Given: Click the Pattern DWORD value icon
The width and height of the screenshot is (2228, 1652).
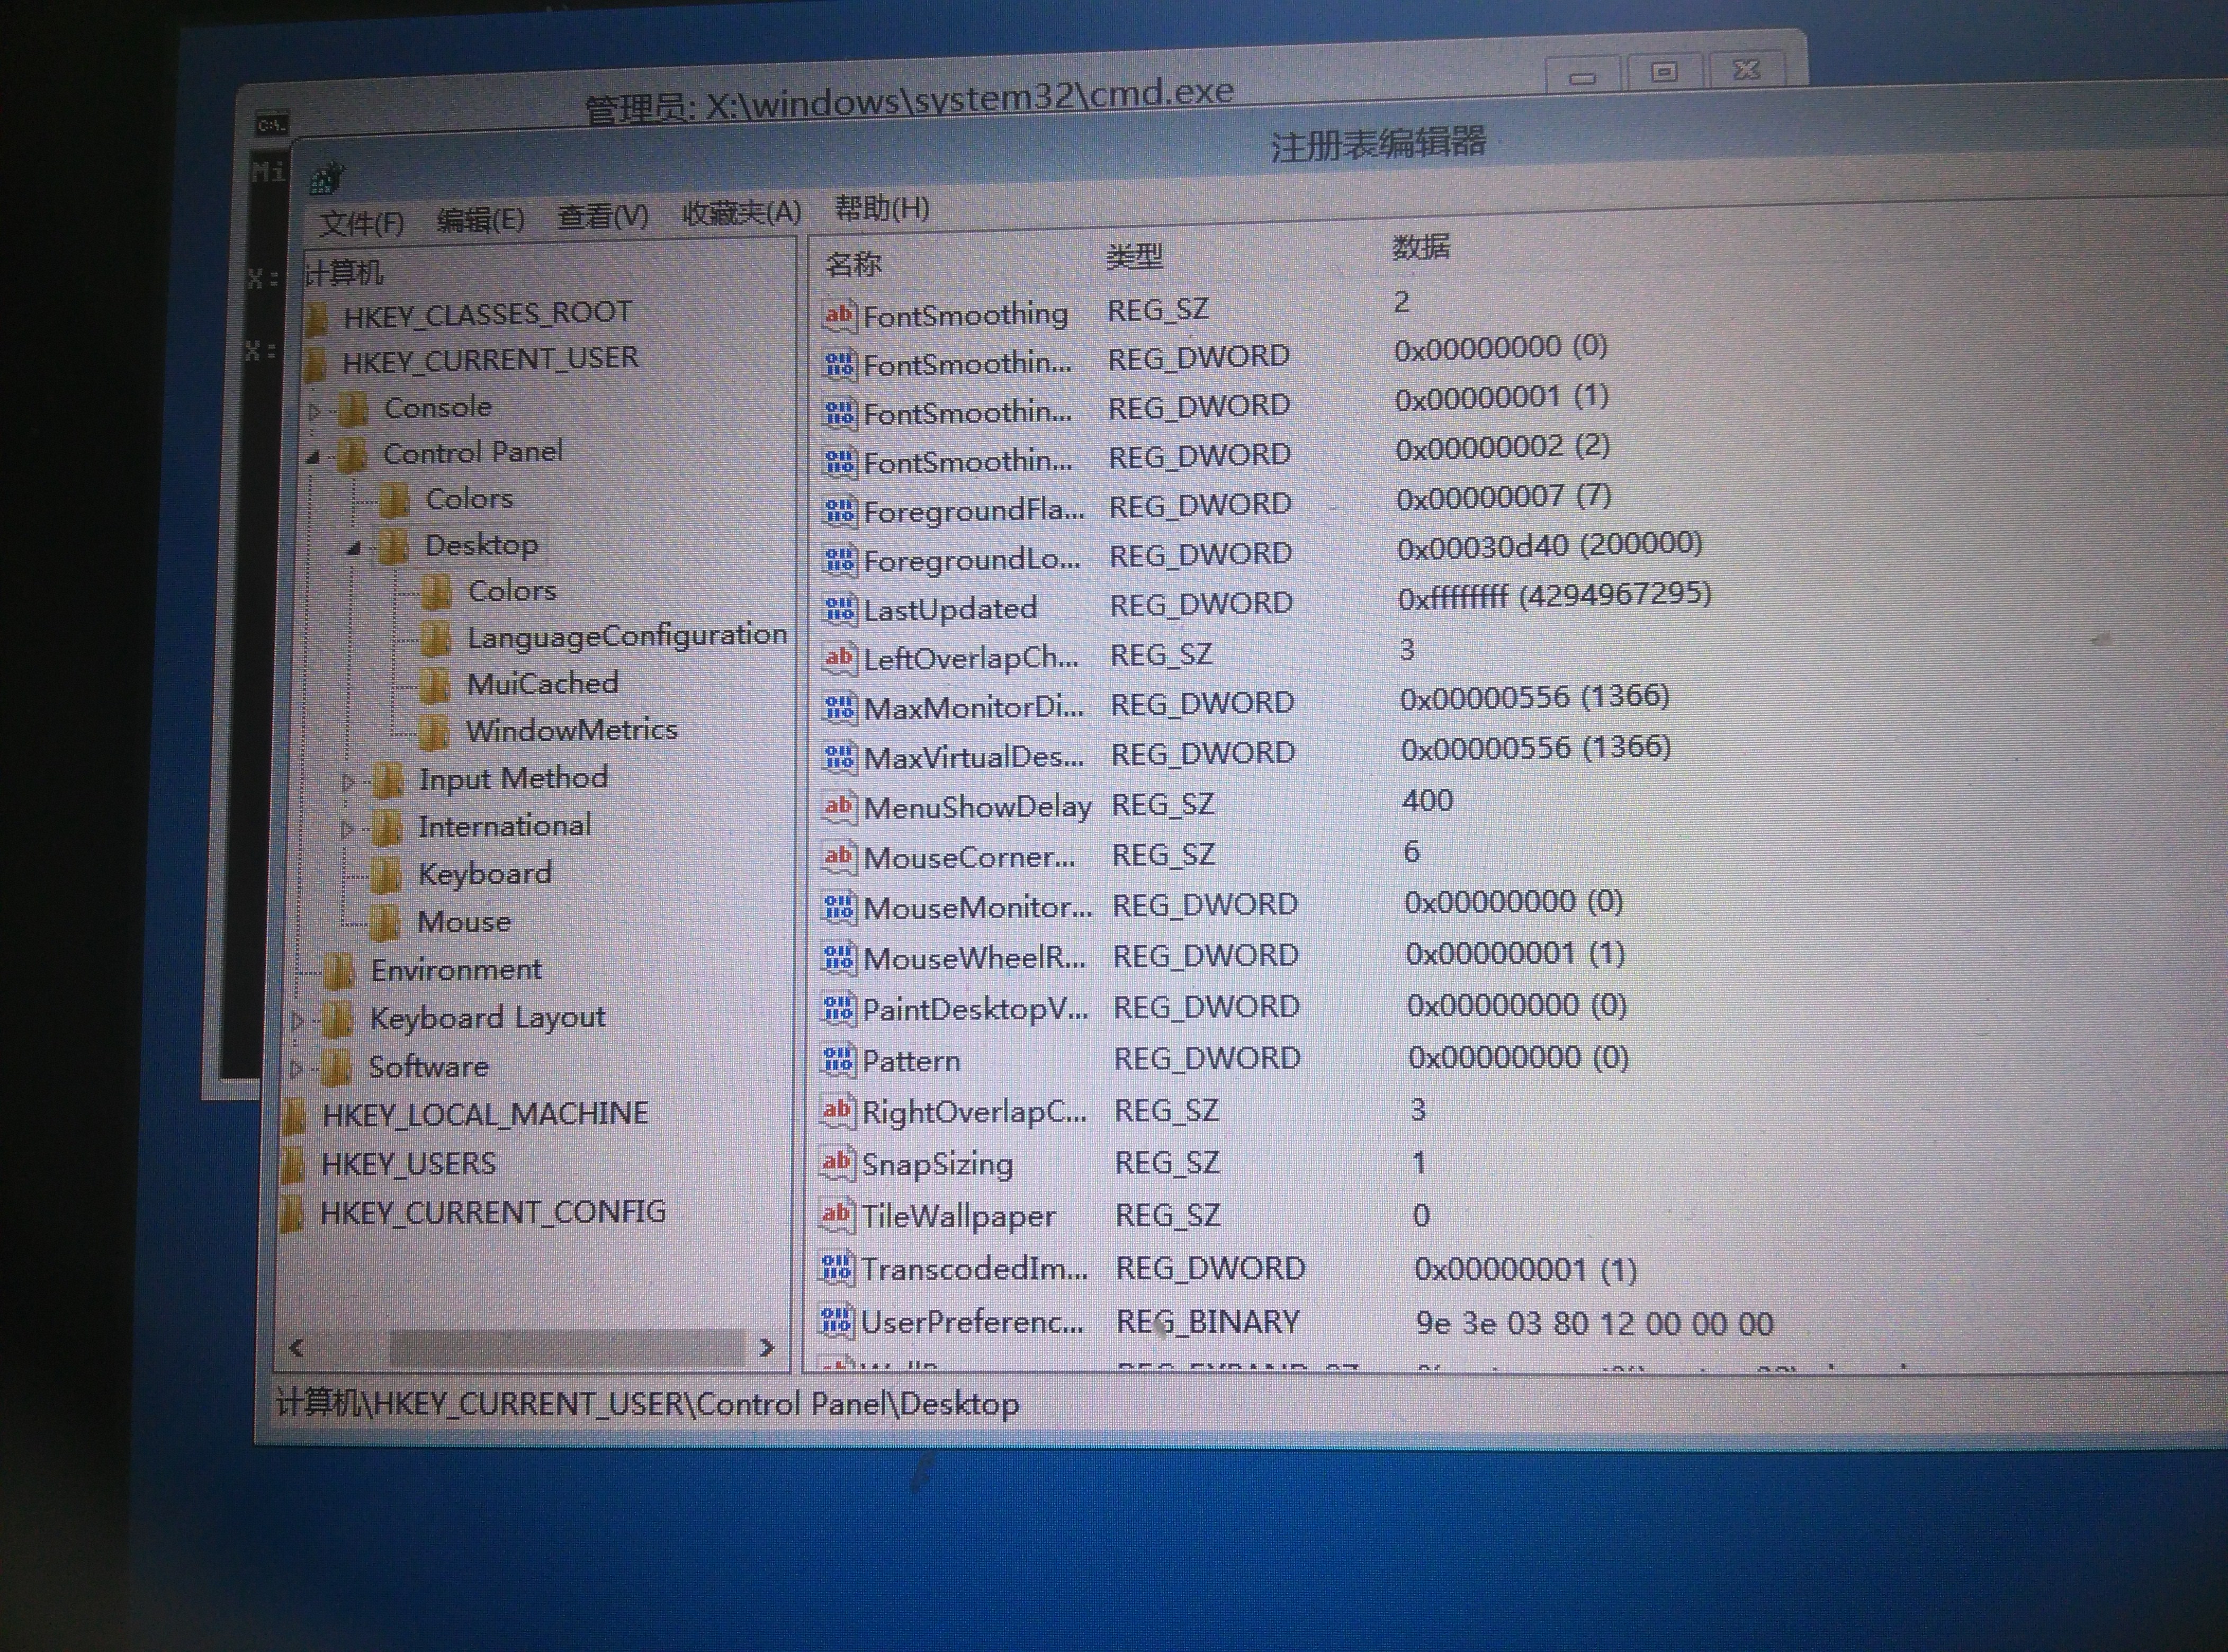Looking at the screenshot, I should point(837,1059).
